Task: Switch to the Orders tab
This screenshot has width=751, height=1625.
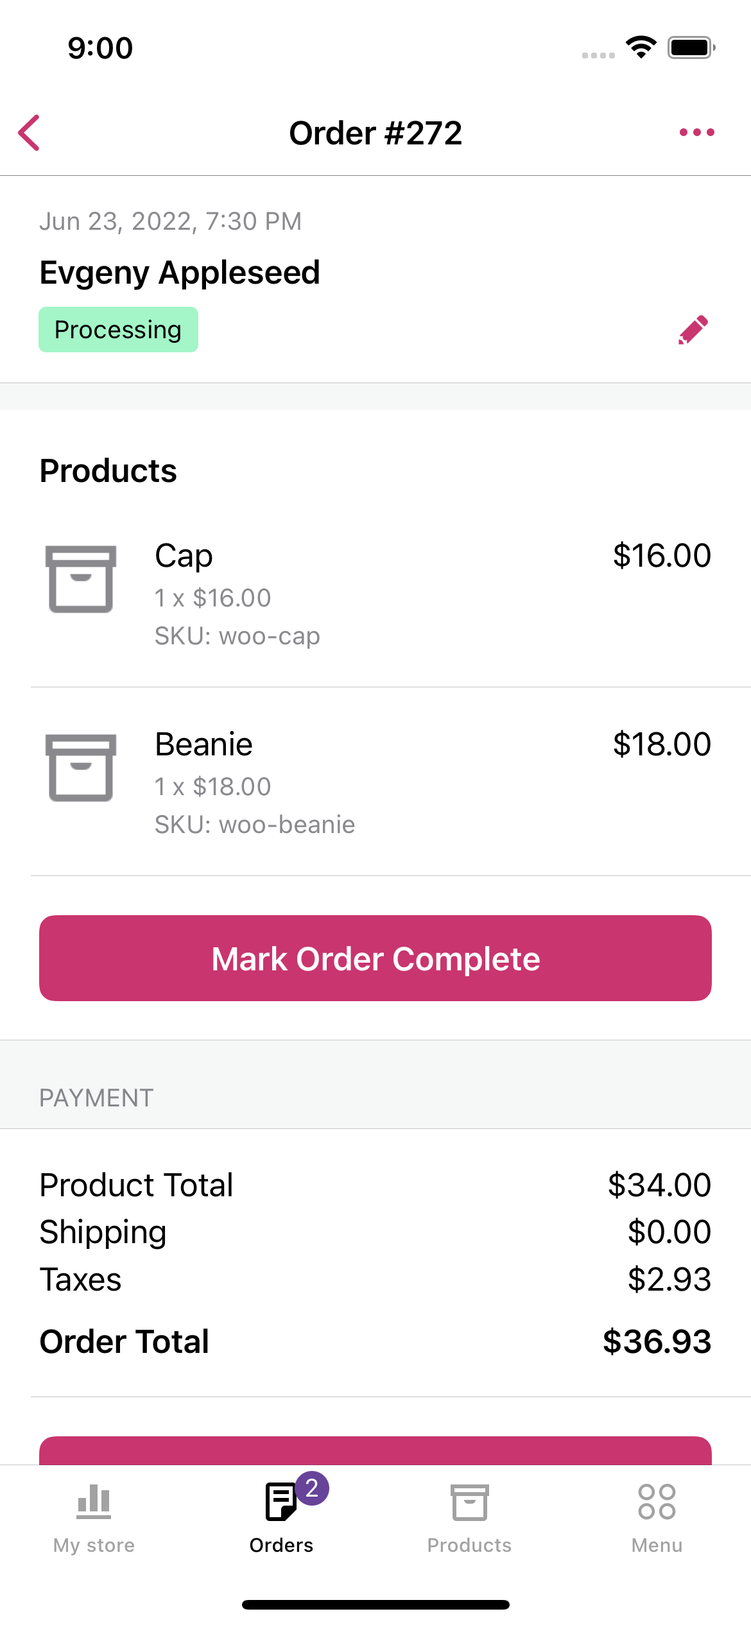Action: click(281, 1518)
